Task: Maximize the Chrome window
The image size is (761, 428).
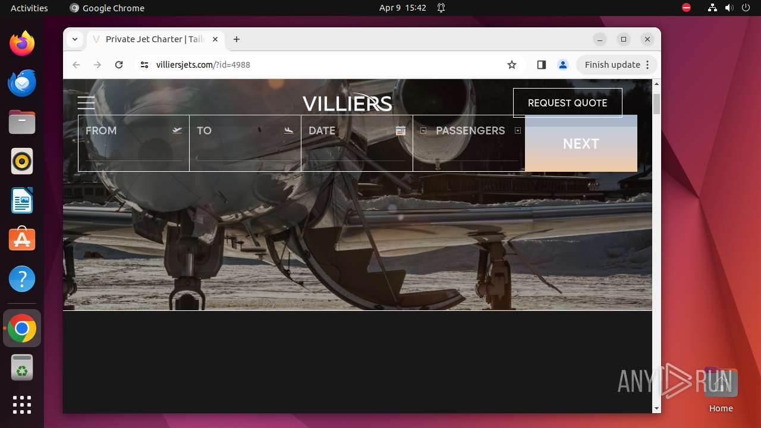Action: click(624, 39)
